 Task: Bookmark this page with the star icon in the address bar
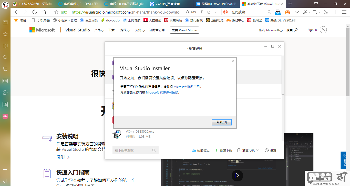pos(56,12)
